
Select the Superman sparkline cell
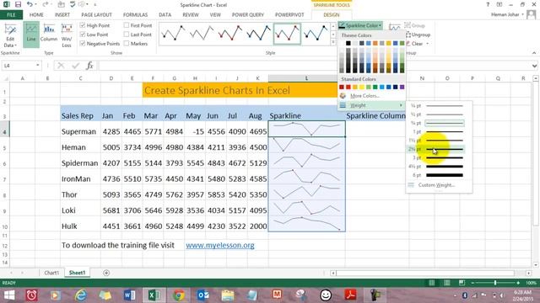pos(306,129)
